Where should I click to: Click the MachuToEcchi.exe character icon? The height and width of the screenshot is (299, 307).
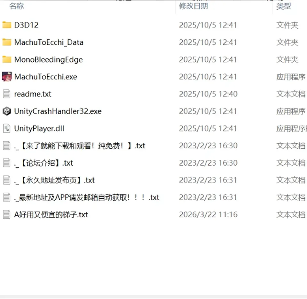tap(7, 77)
